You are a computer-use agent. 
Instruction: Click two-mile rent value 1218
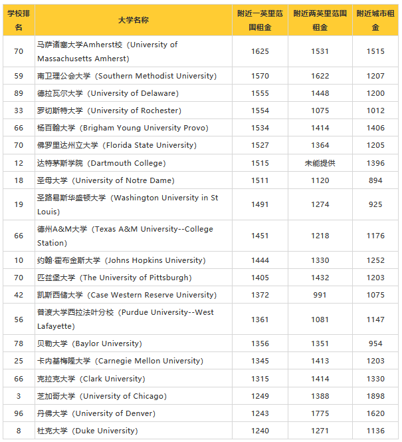[320, 236]
